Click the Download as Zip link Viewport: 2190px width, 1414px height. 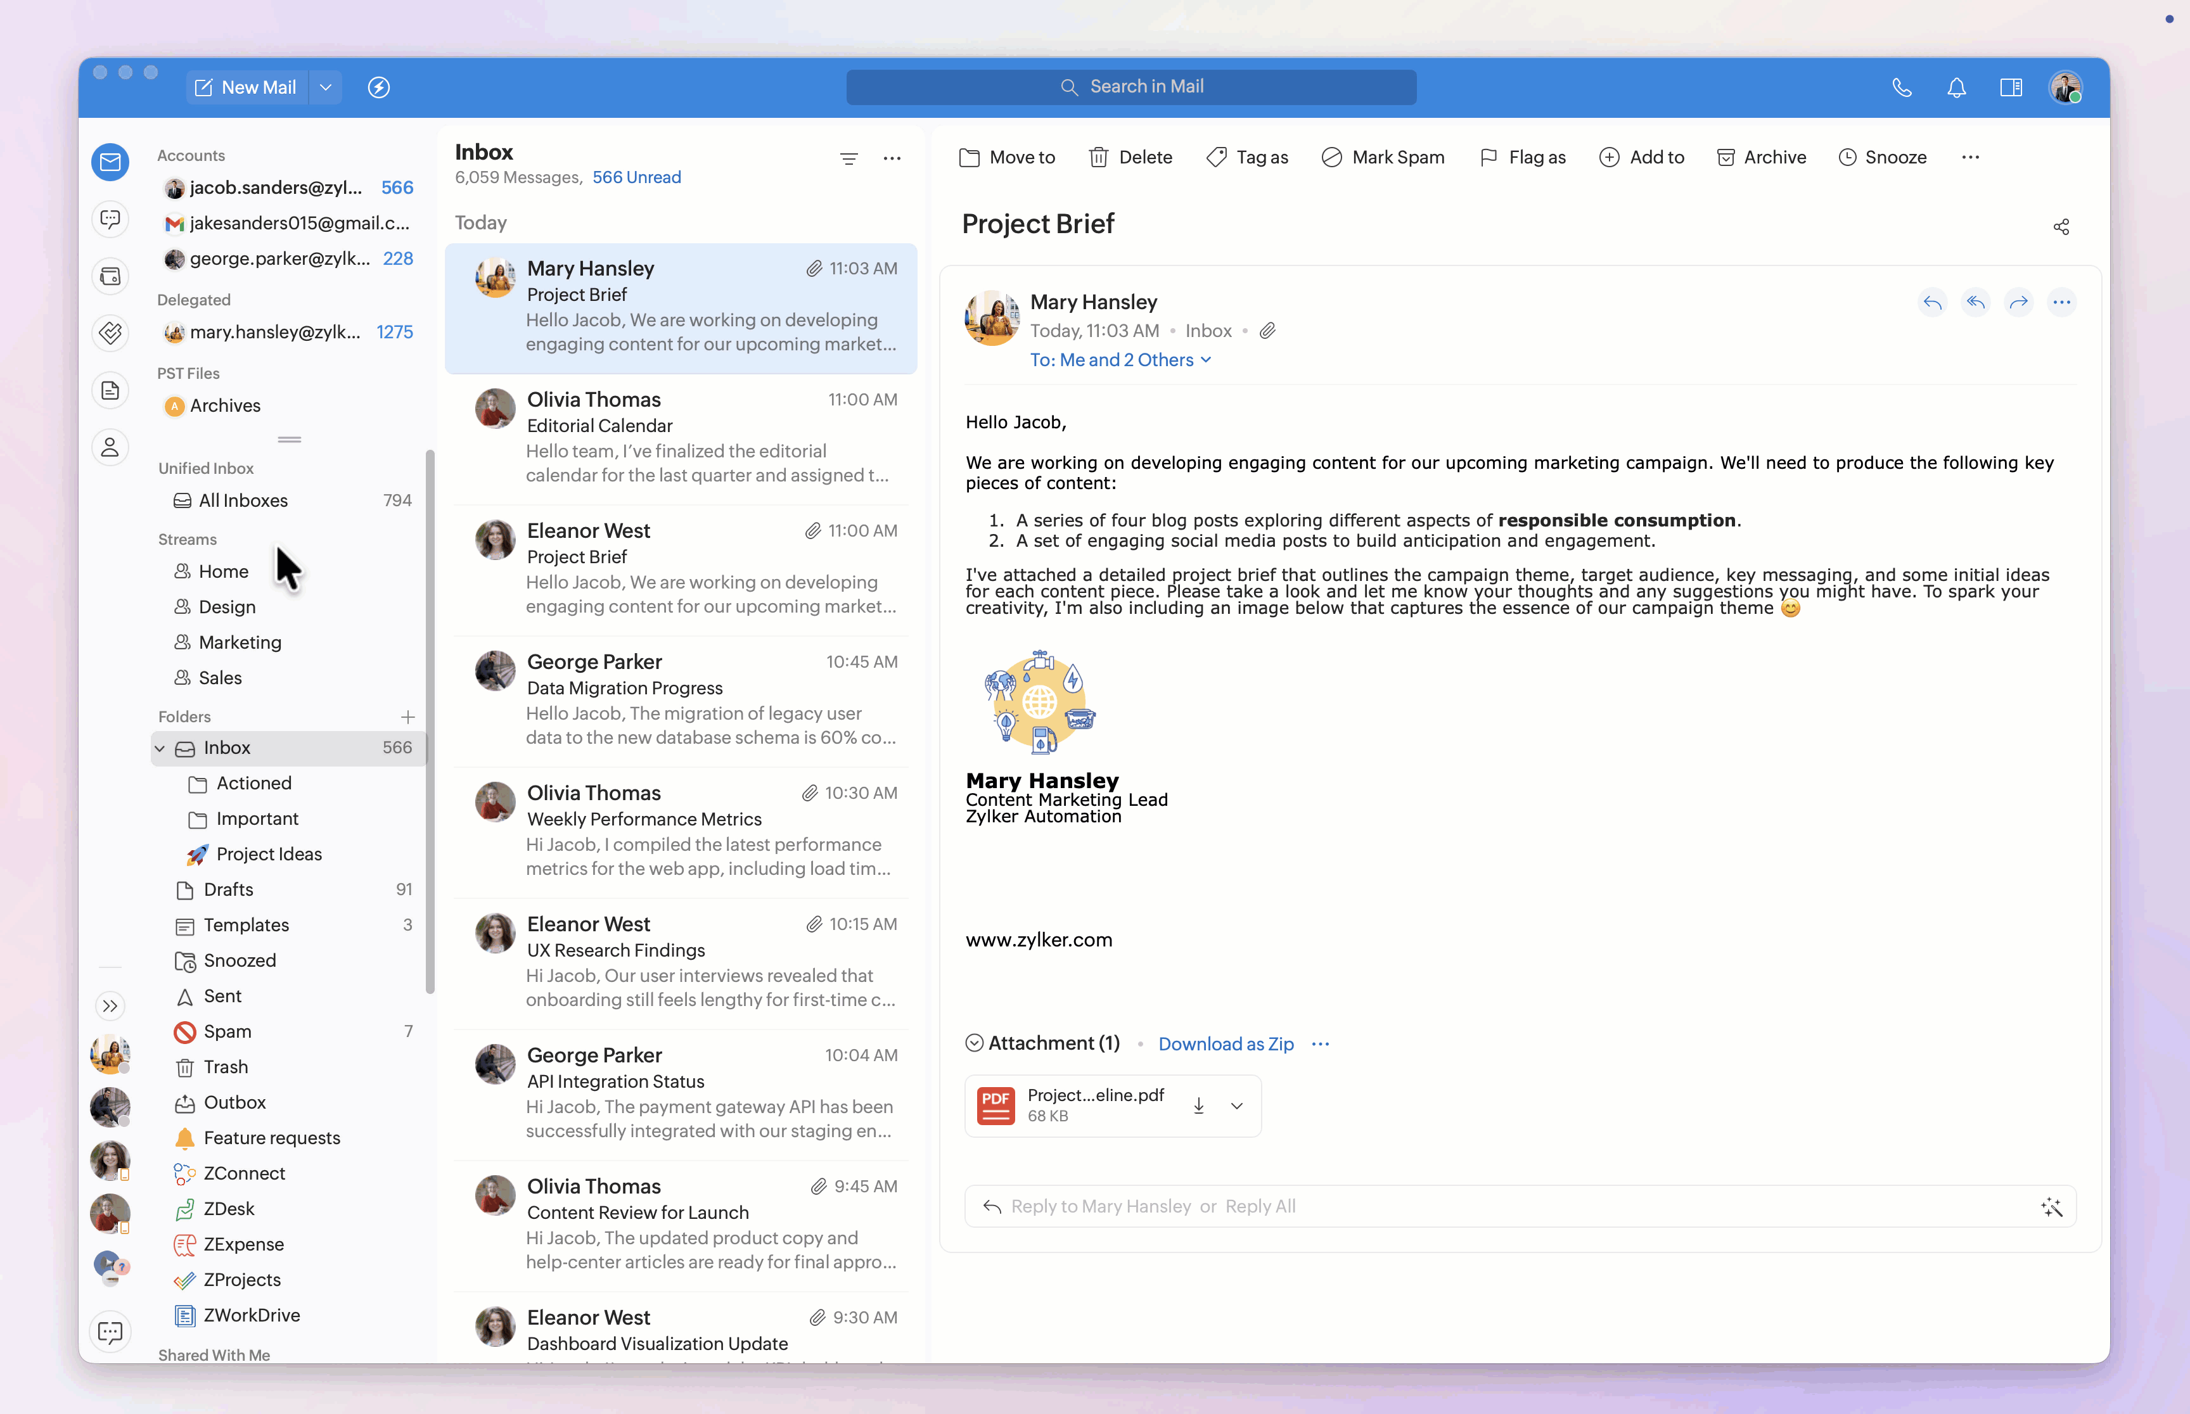1225,1044
